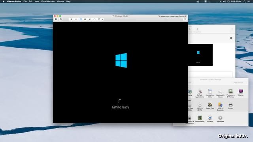Open Spotlight search in the menu bar
Image resolution: width=253 pixels, height=142 pixels.
[x=245, y=2]
